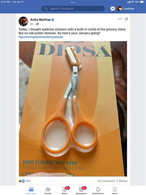Open the #groomingtools4elderlypeople hashtag
Image resolution: width=146 pixels, height=195 pixels.
tap(41, 37)
